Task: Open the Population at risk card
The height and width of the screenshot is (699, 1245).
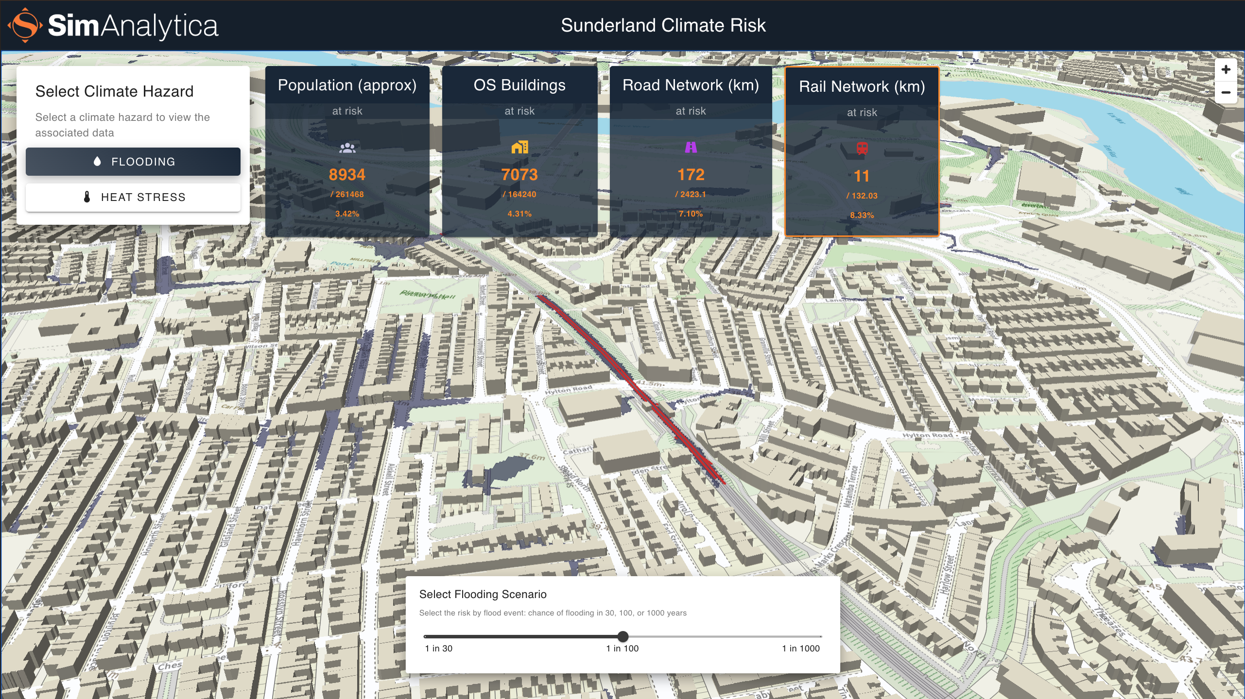Action: coord(347,150)
